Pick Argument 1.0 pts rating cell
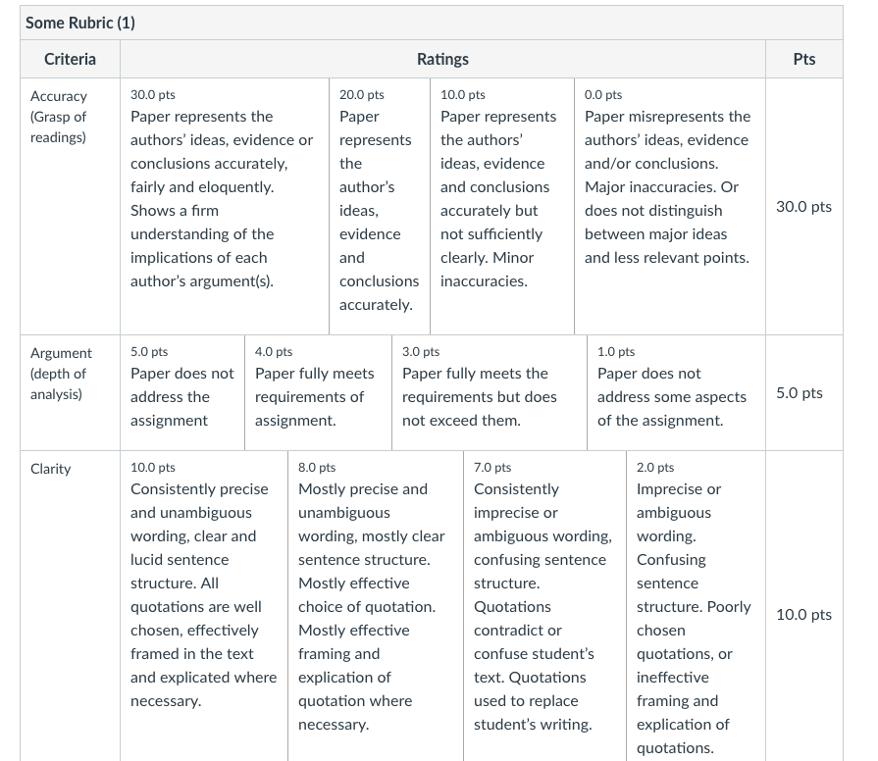Screen dimensions: 878x761 click(x=677, y=393)
